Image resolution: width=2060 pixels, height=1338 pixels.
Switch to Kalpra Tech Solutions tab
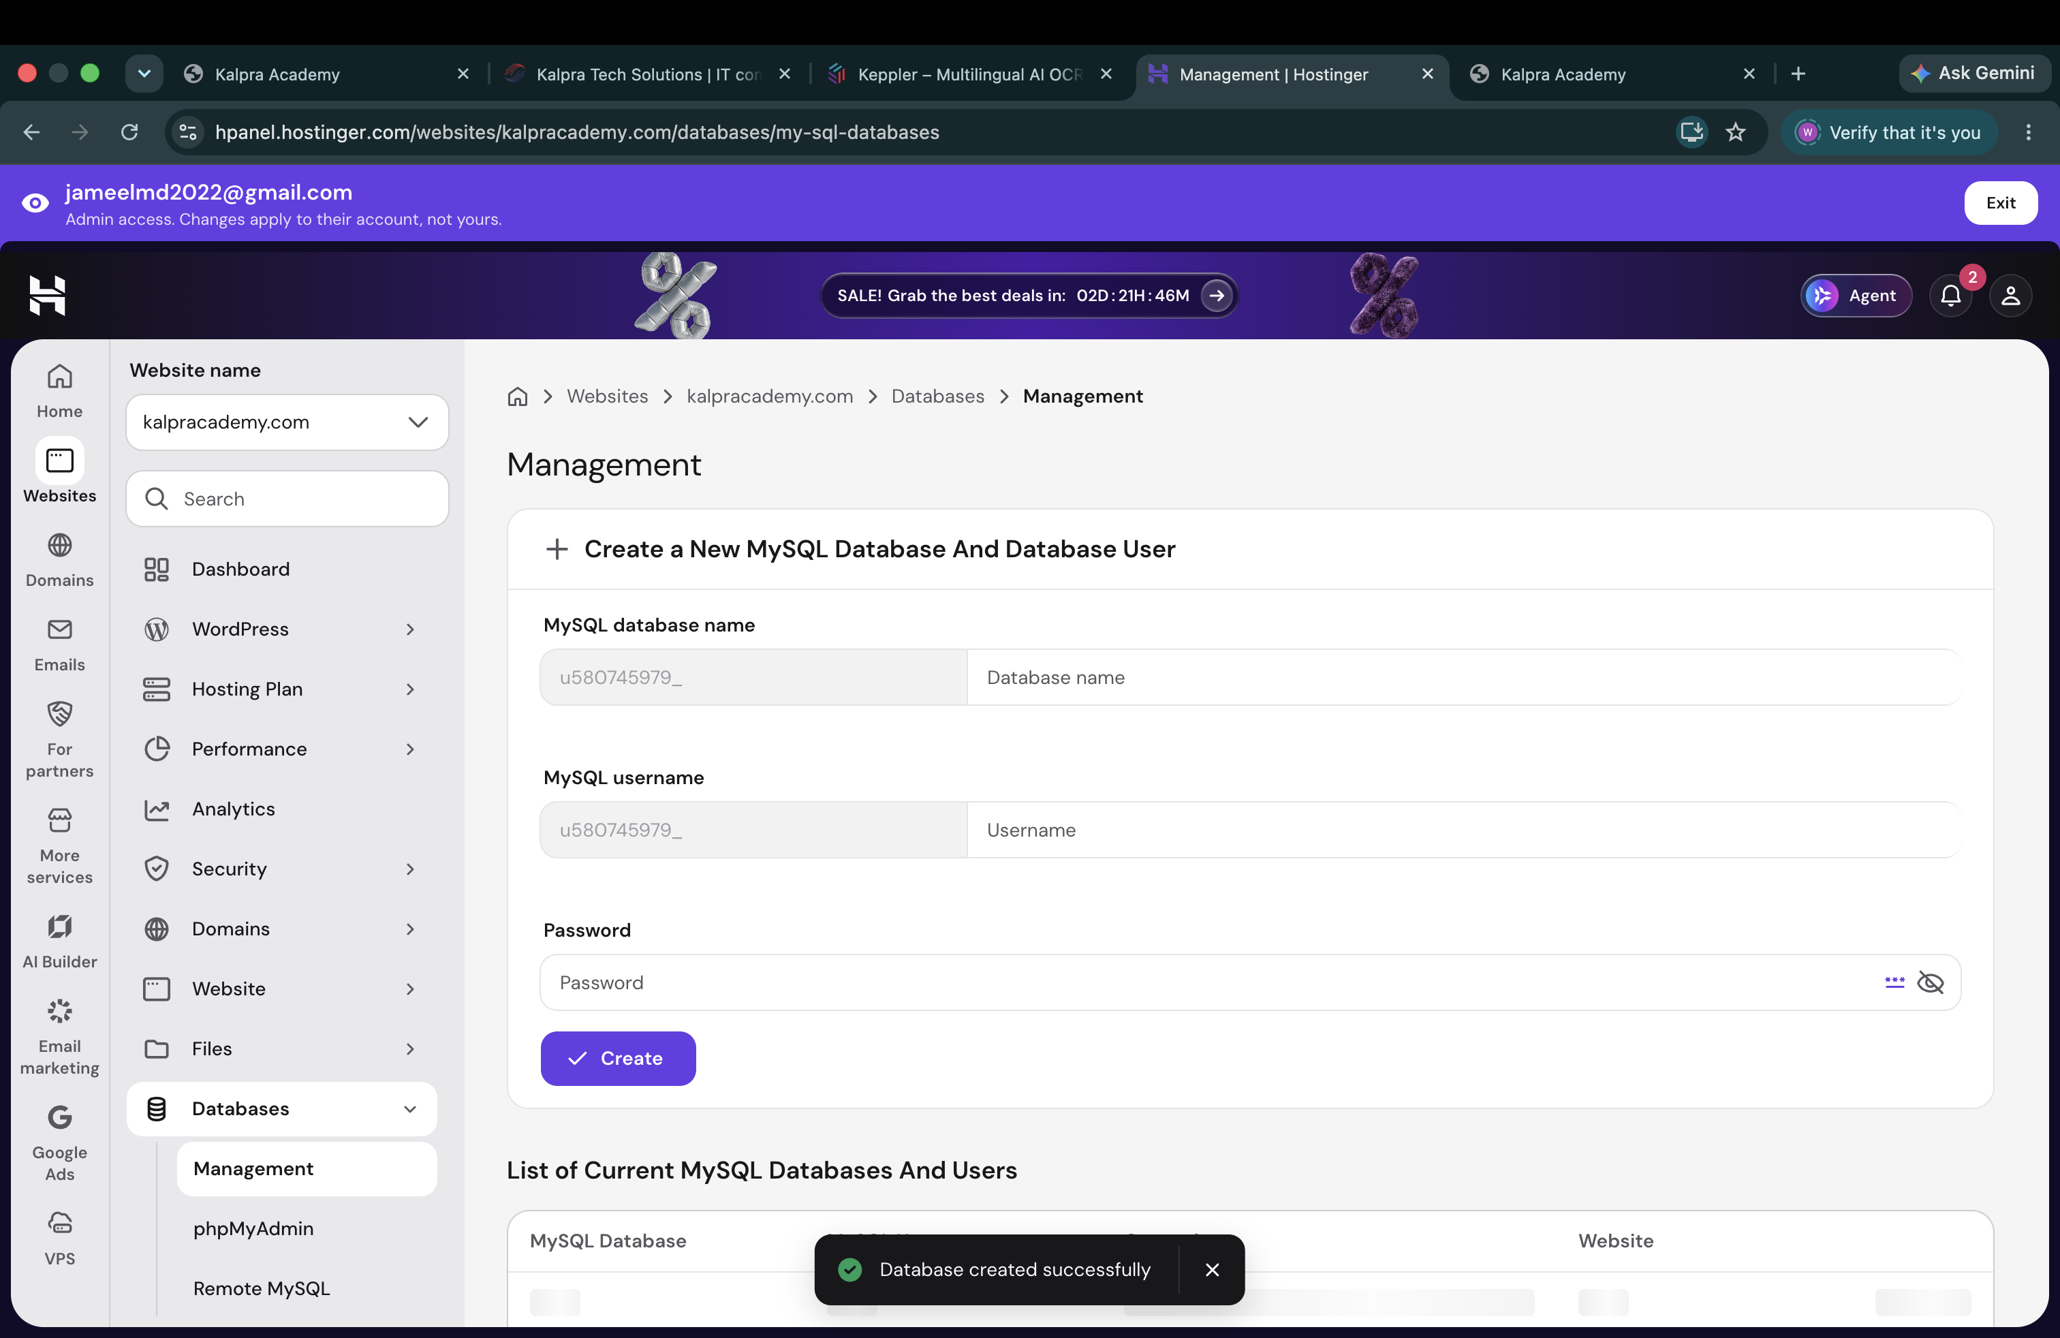click(647, 74)
